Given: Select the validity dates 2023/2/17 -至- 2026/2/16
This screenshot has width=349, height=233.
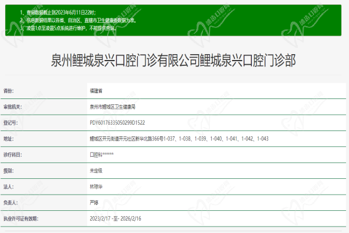Looking at the screenshot, I should 115,219.
